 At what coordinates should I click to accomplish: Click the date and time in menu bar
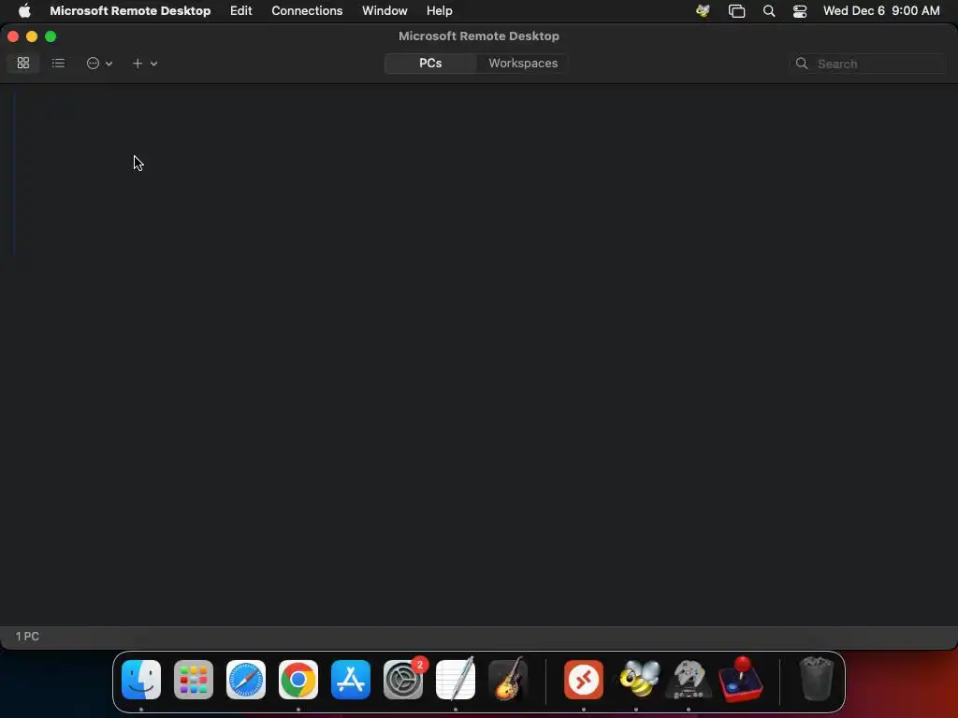coord(881,10)
